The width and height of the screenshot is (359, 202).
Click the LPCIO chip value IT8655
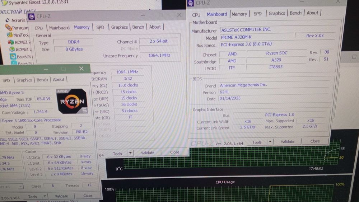coord(276,67)
